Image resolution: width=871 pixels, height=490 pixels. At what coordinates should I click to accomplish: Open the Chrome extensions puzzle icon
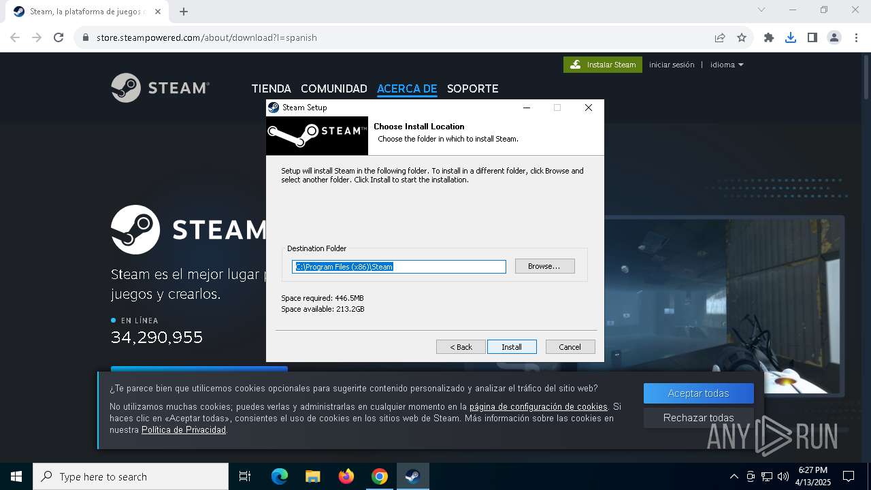pyautogui.click(x=769, y=37)
